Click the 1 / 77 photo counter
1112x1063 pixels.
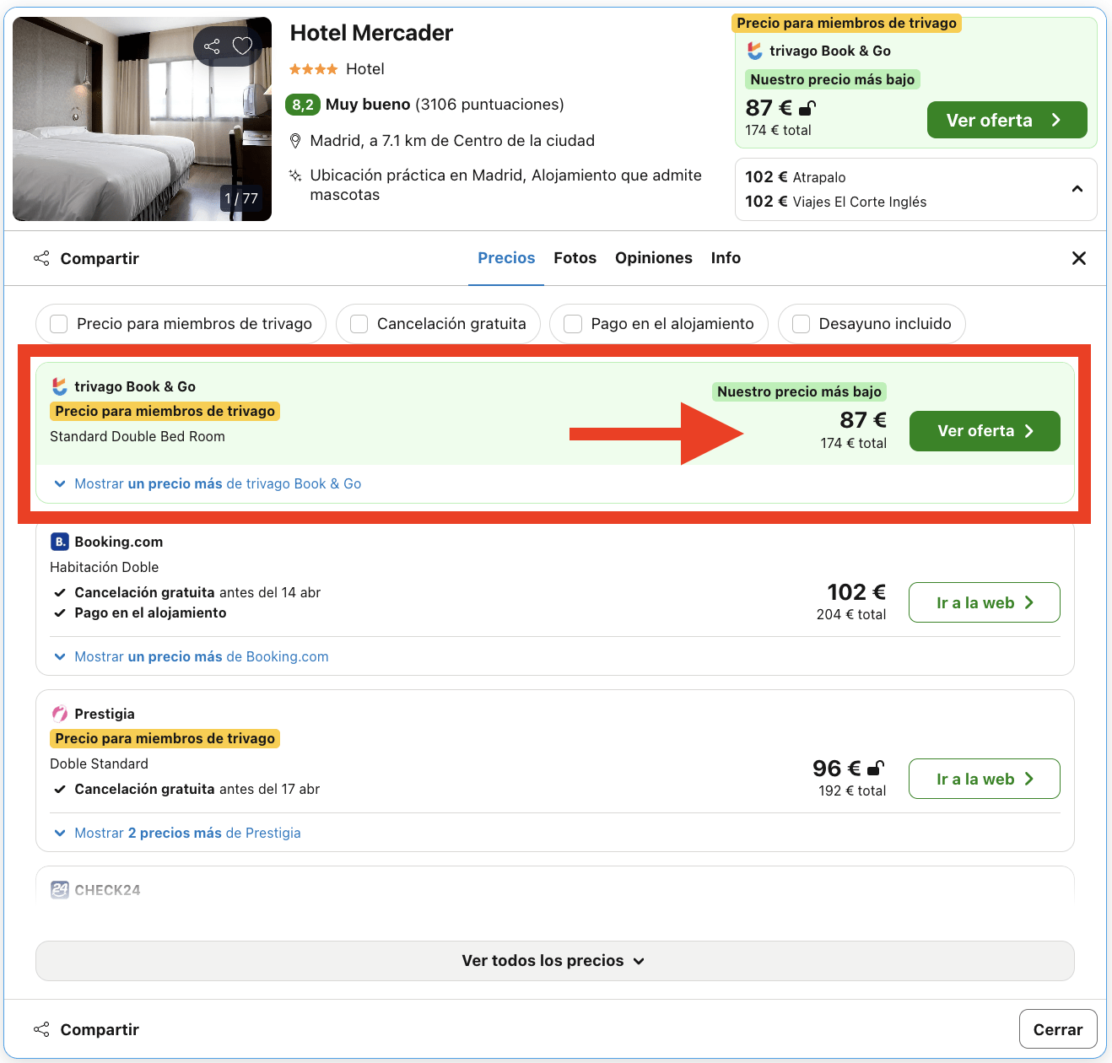click(241, 198)
